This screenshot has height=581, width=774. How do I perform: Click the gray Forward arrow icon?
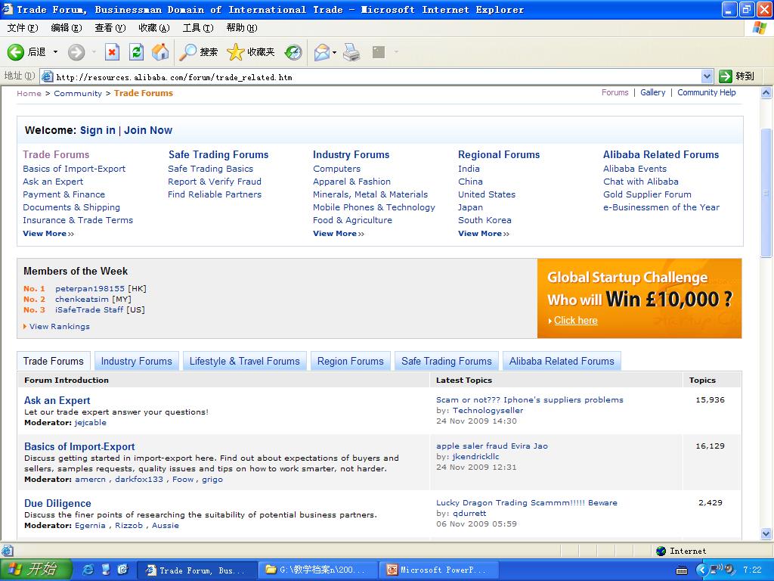tap(76, 52)
